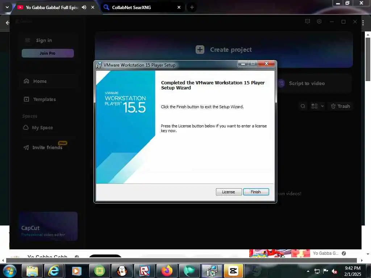Click the CapCut taskbar icon

(x=234, y=271)
